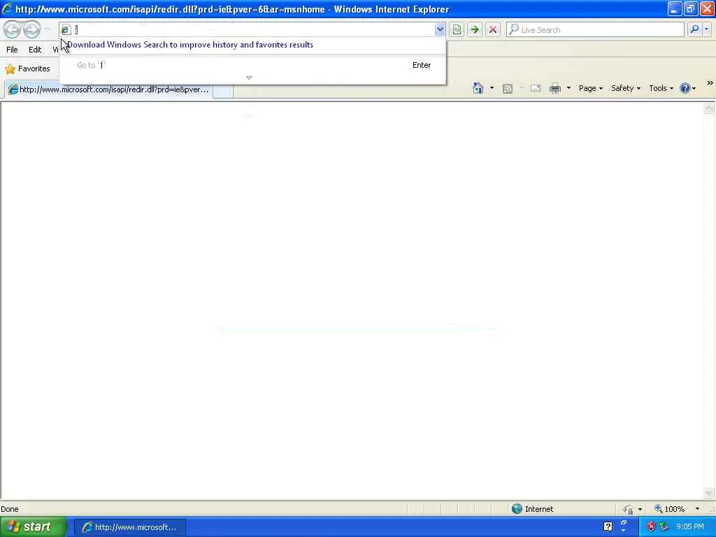
Task: Open the search provider options dropdown
Action: (x=707, y=29)
